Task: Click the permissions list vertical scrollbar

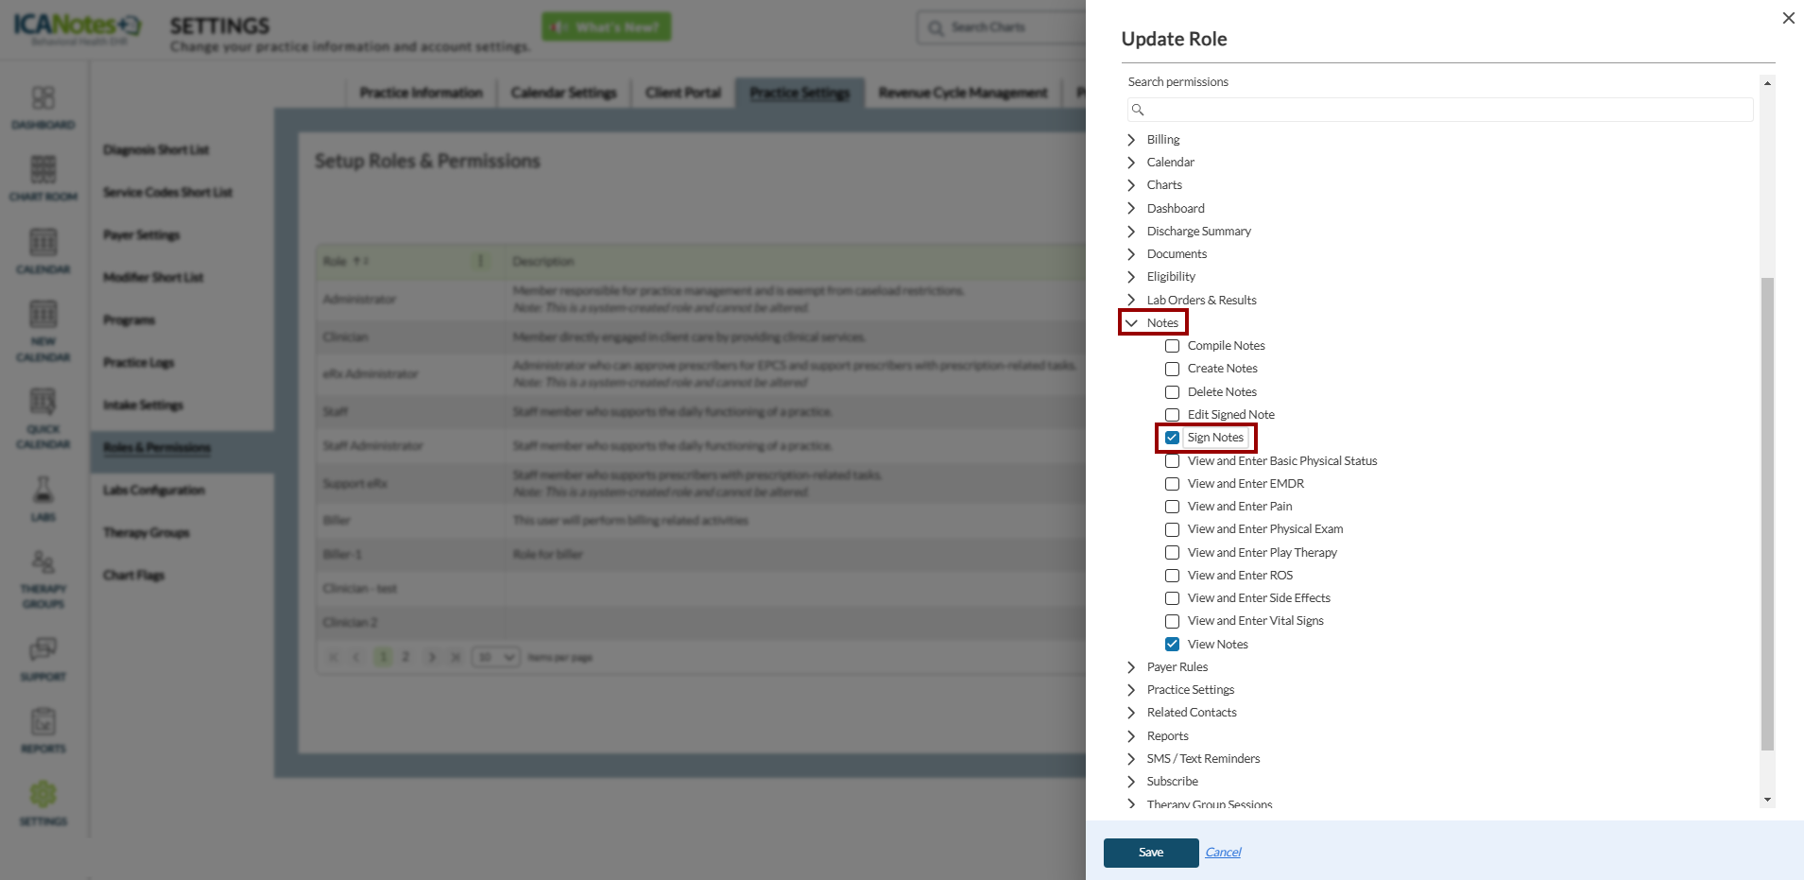Action: [1767, 514]
